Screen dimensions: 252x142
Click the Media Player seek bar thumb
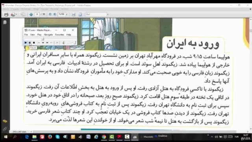pyautogui.click(x=43, y=39)
